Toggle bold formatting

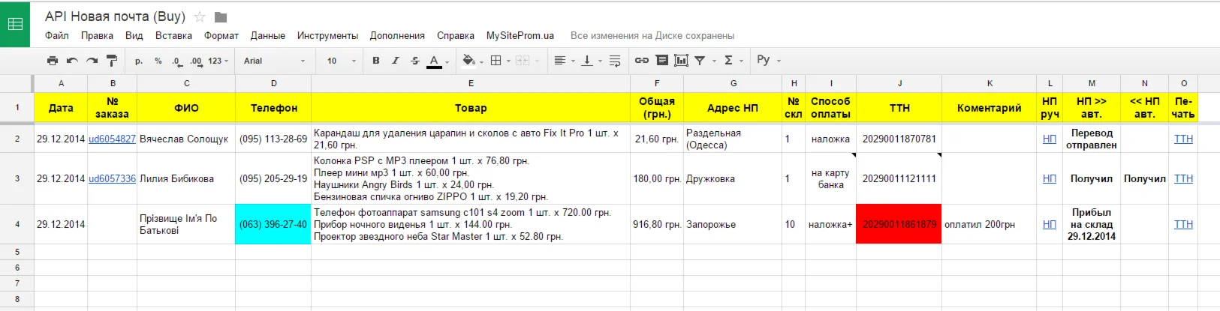[x=376, y=61]
